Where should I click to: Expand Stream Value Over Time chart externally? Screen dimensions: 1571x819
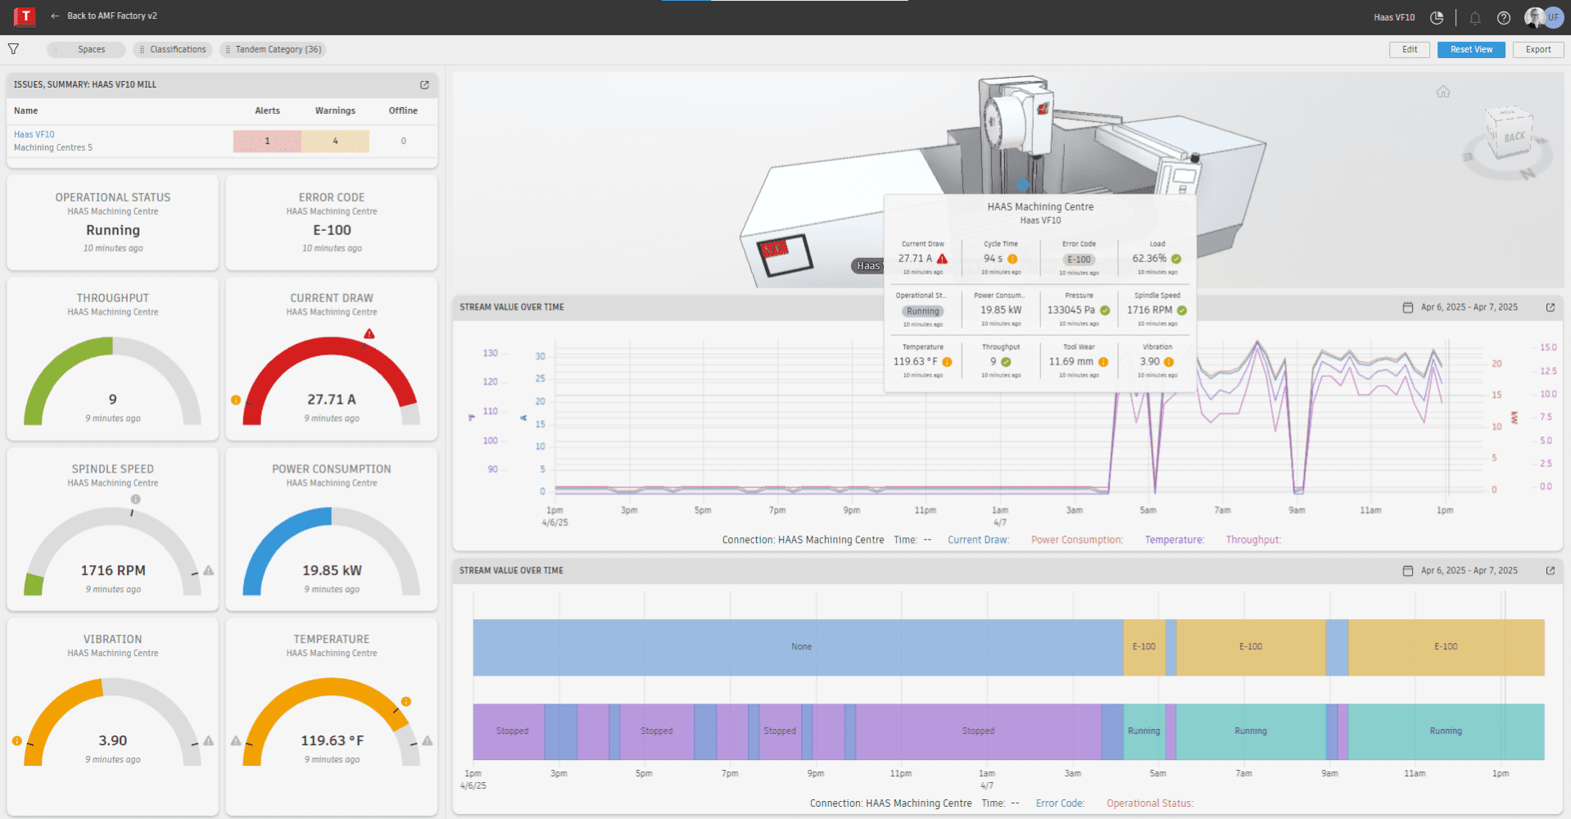[x=1551, y=307]
